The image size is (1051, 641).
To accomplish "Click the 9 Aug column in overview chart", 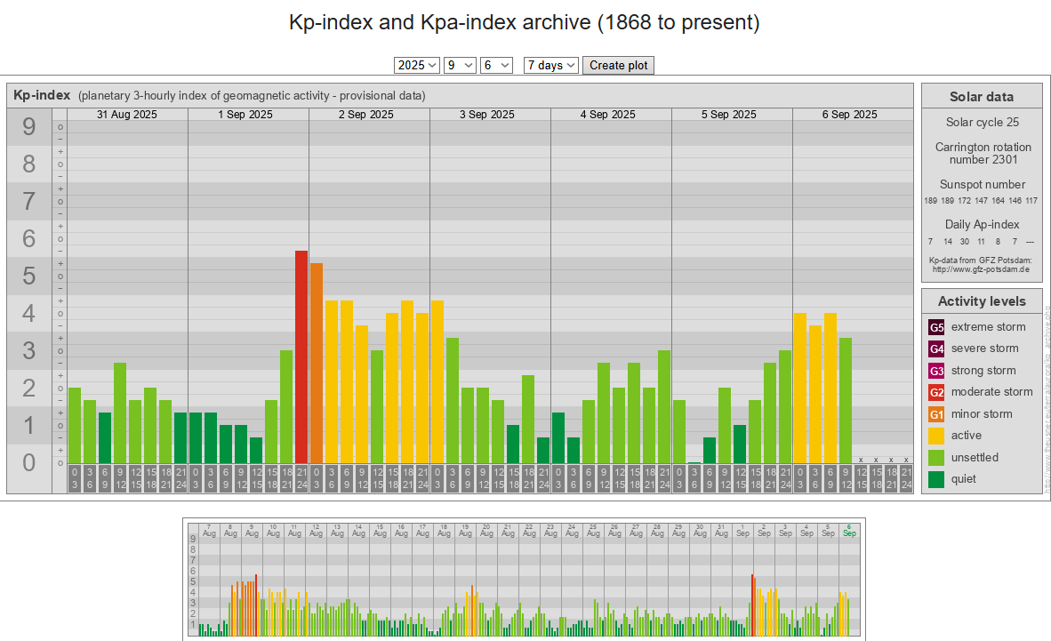I will pyautogui.click(x=252, y=530).
